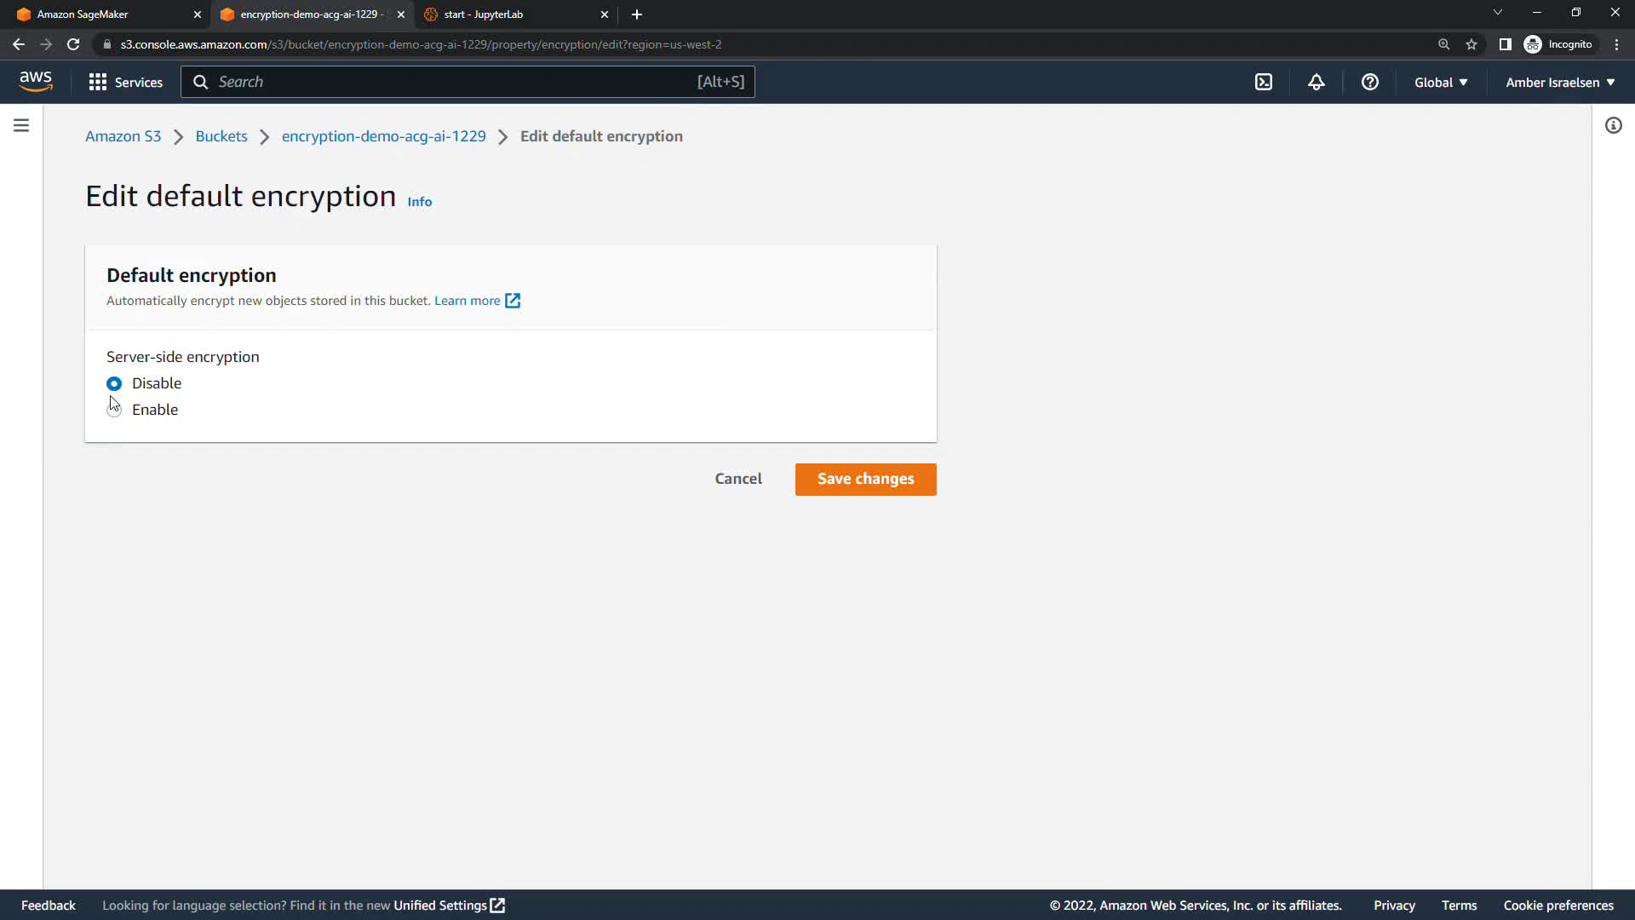This screenshot has height=920, width=1635.
Task: Open the Amber Israelsen account menu
Action: (x=1560, y=82)
